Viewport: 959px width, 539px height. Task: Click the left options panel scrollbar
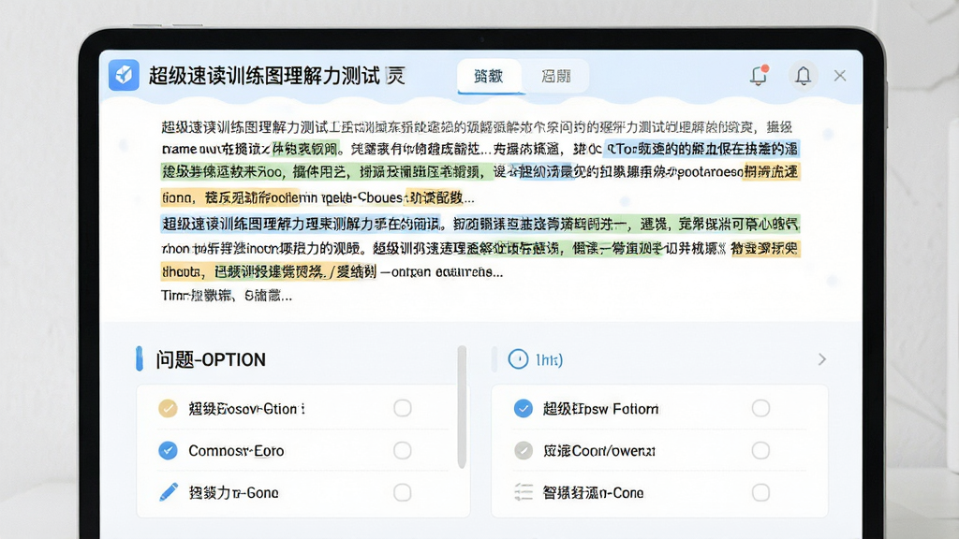coord(462,407)
